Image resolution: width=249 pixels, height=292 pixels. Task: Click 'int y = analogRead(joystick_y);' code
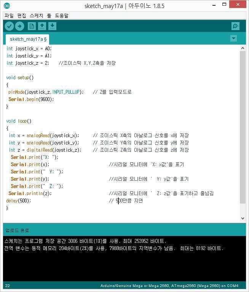coord(44,143)
